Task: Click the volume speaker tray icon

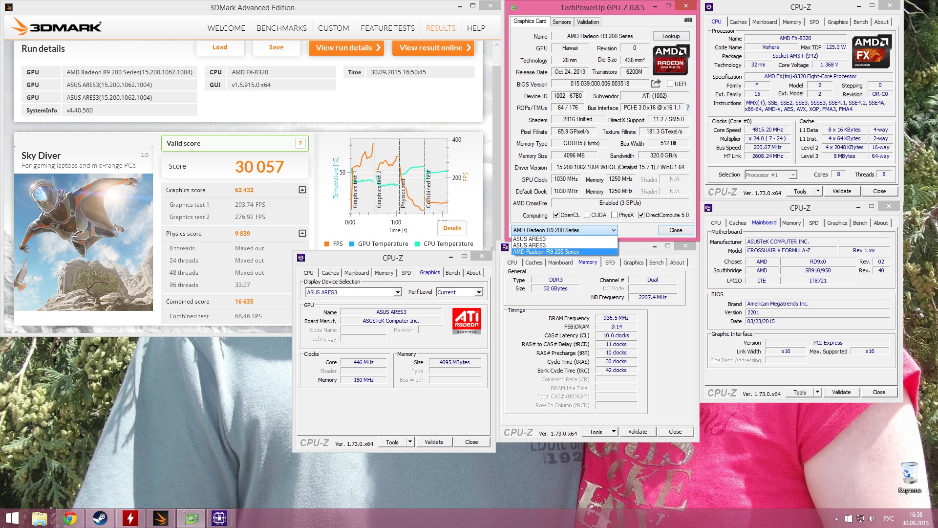Action: [872, 519]
